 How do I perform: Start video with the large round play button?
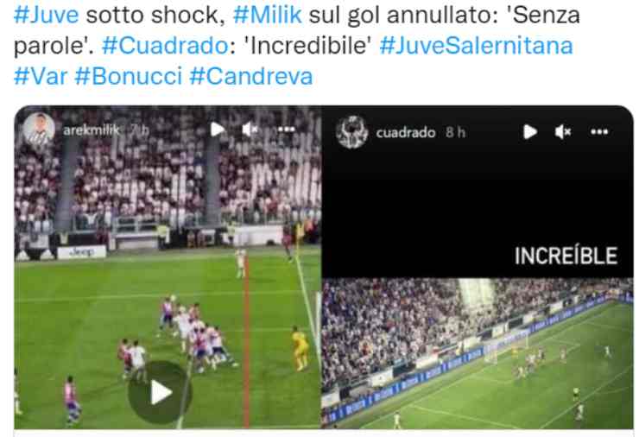160,392
